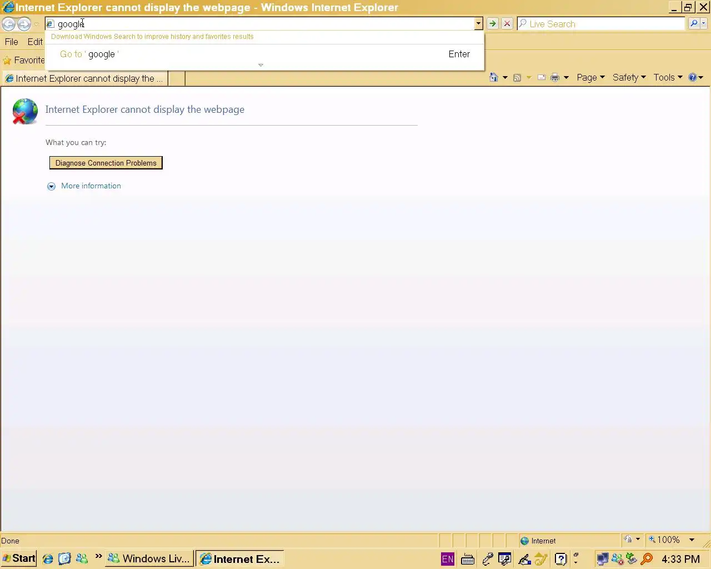Click the Safely Remove Hardware tray icon
Screen dimensions: 711x569
pos(632,558)
